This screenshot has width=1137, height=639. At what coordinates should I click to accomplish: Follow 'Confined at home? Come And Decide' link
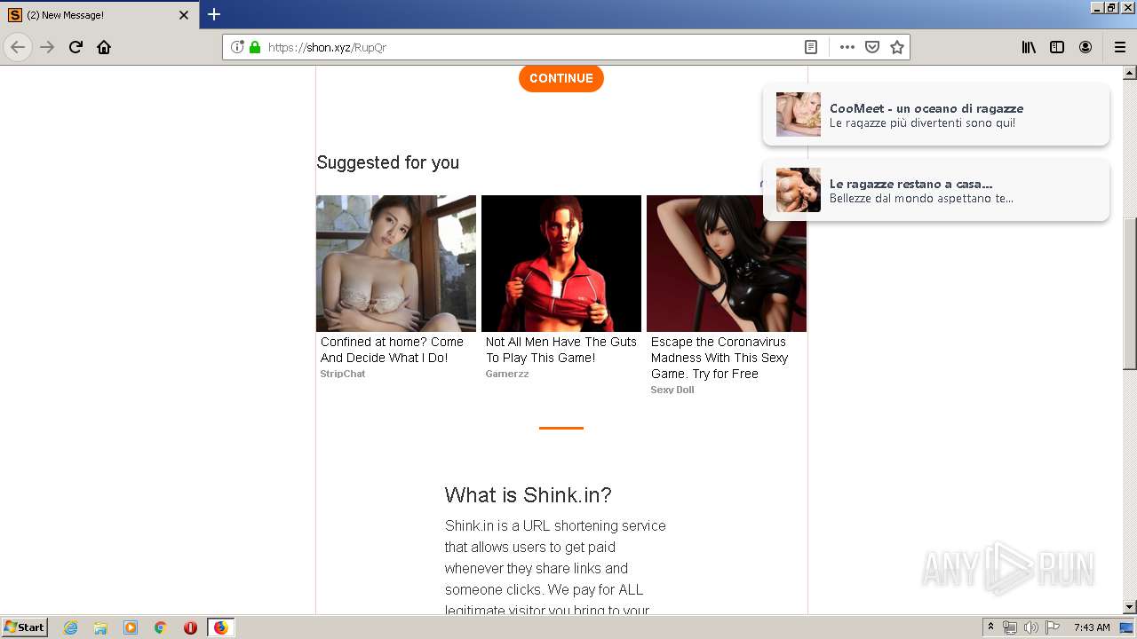coord(392,350)
